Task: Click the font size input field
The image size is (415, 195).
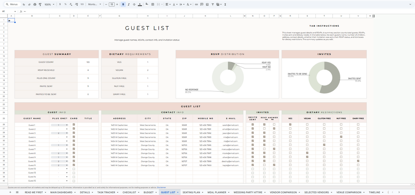Action: (x=112, y=4)
